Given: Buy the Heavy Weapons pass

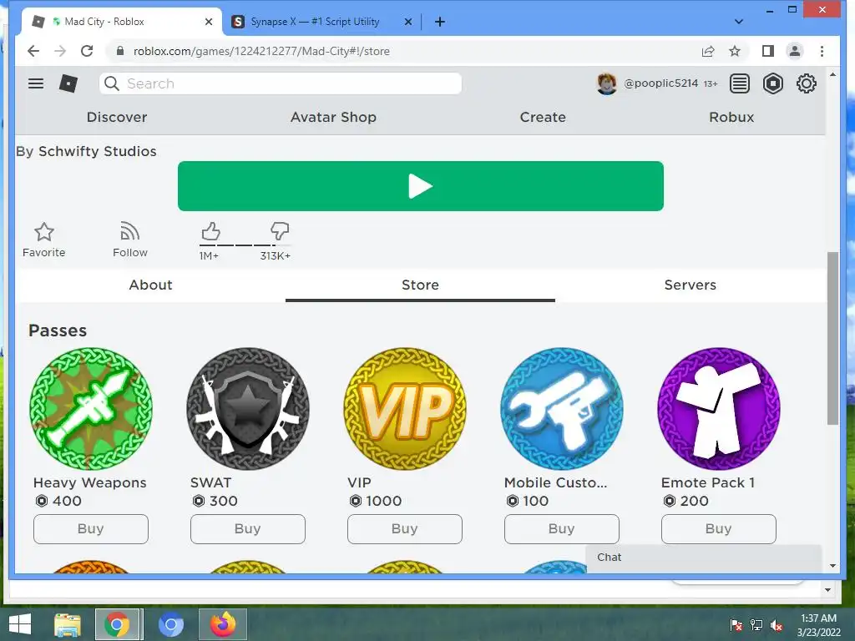Looking at the screenshot, I should 90,528.
